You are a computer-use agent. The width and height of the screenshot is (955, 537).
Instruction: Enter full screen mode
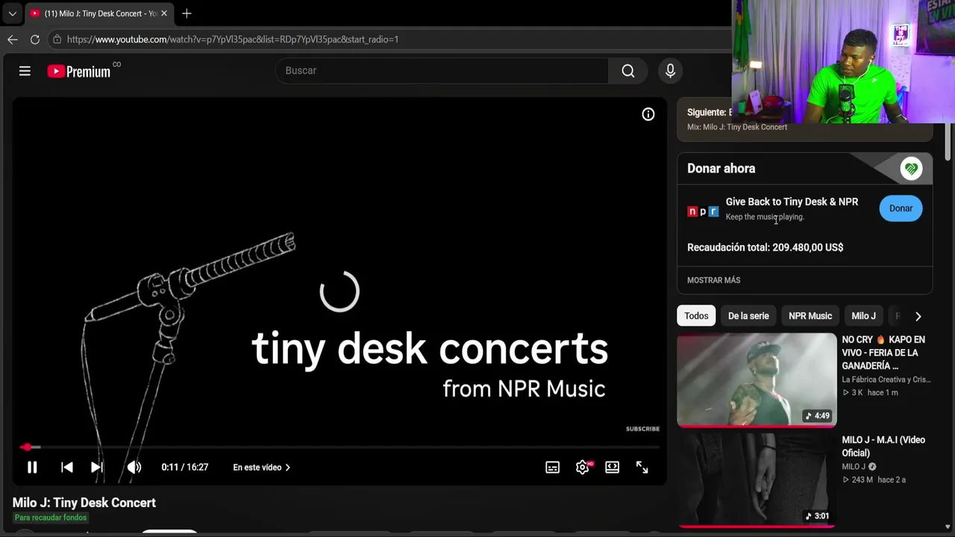[x=642, y=468]
